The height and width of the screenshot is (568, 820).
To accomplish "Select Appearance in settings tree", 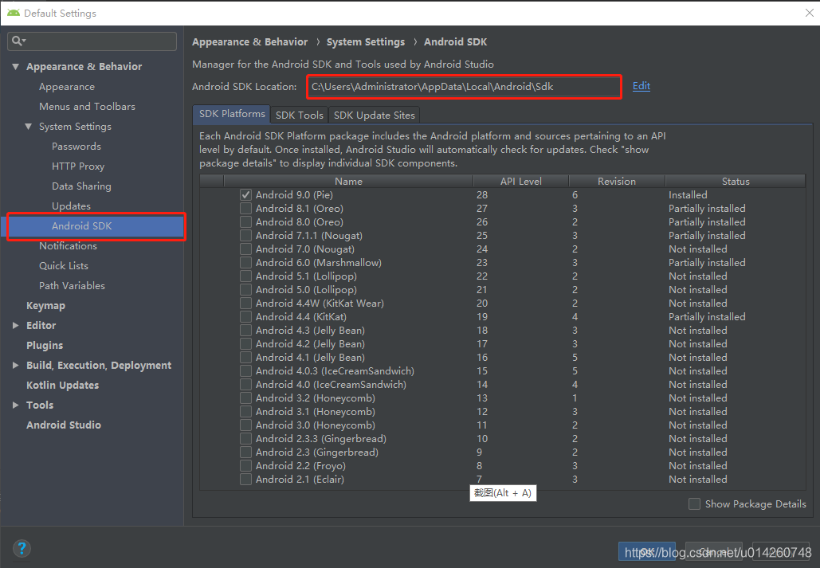I will click(67, 87).
